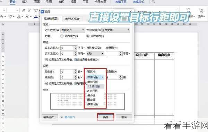
Task: Click the 文本之后 indent spinner arrows
Action: (75, 54)
